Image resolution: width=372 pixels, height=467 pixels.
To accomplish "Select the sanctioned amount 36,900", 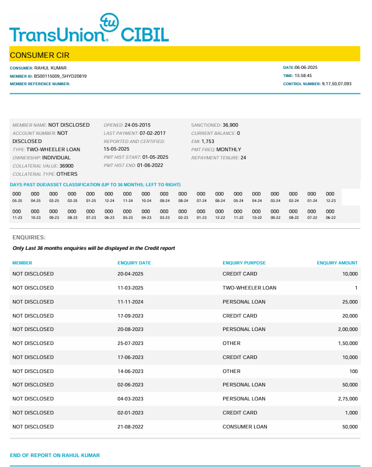I will click(230, 125).
